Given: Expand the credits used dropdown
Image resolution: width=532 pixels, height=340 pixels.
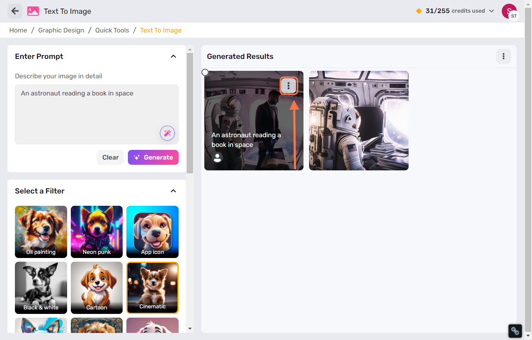Looking at the screenshot, I should [491, 11].
